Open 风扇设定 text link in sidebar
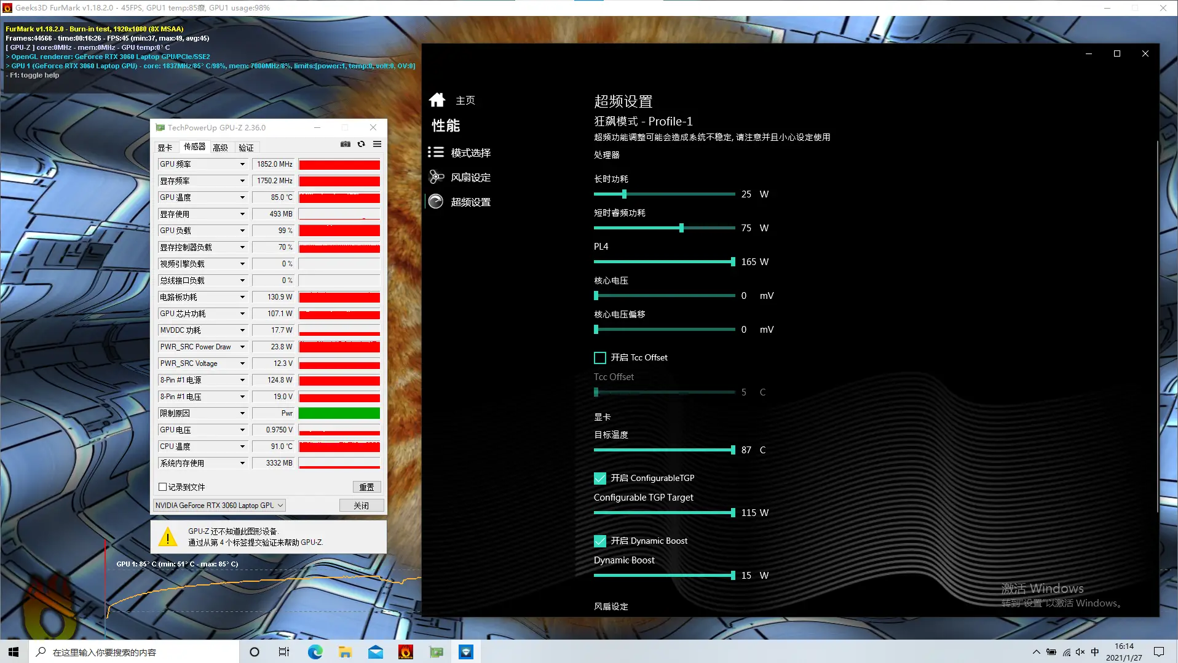This screenshot has width=1178, height=663. pyautogui.click(x=471, y=177)
